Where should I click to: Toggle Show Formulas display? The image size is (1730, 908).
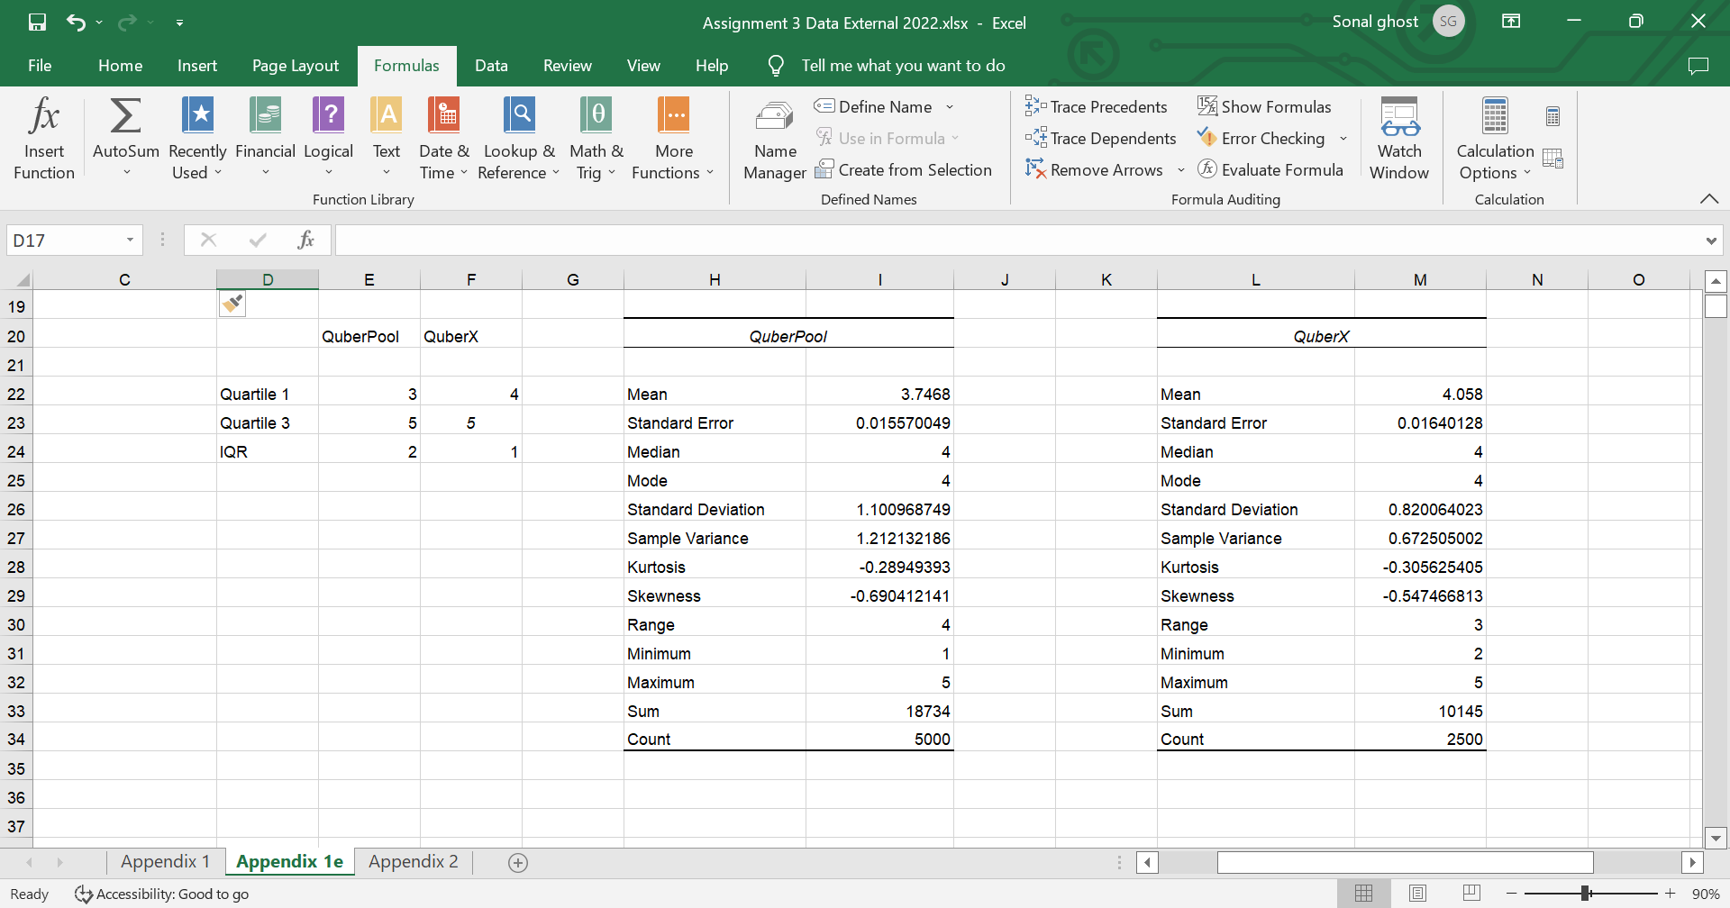click(1265, 105)
